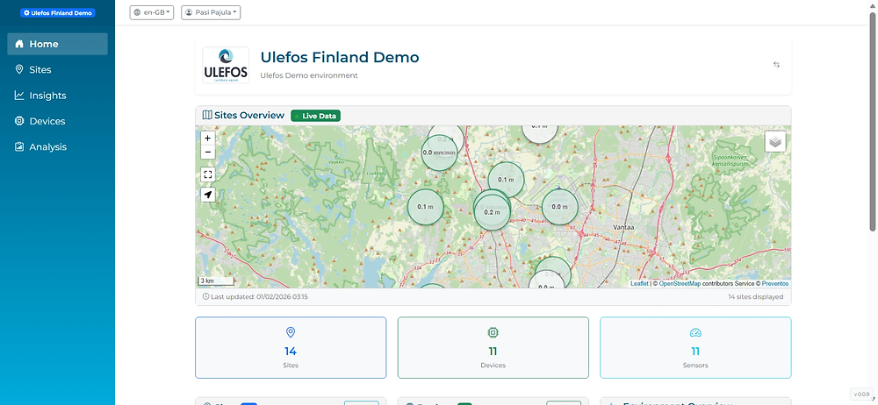Click the page vertical scrollbar

[x=873, y=120]
